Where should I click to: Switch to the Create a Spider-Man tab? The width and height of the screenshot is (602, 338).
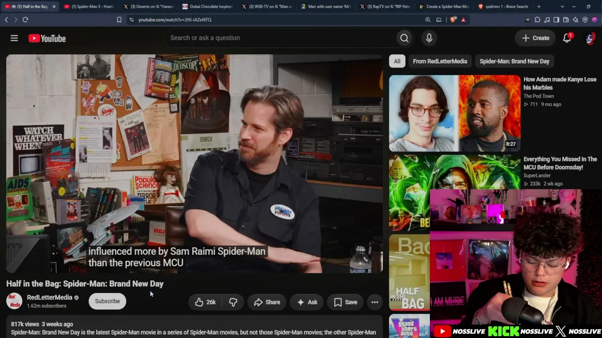[444, 7]
